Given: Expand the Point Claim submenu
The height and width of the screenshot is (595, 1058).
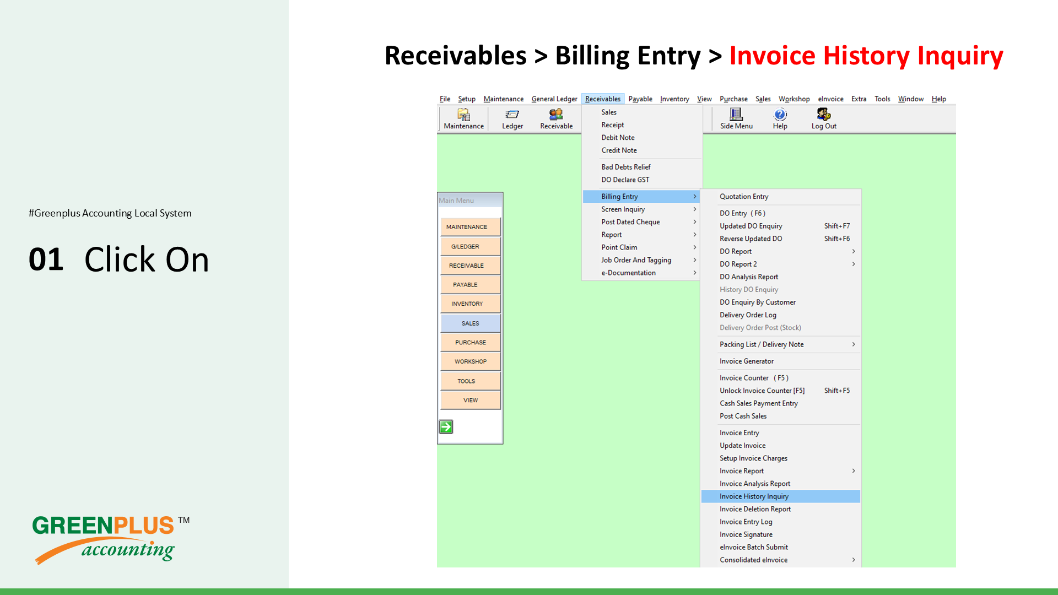Looking at the screenshot, I should 641,247.
